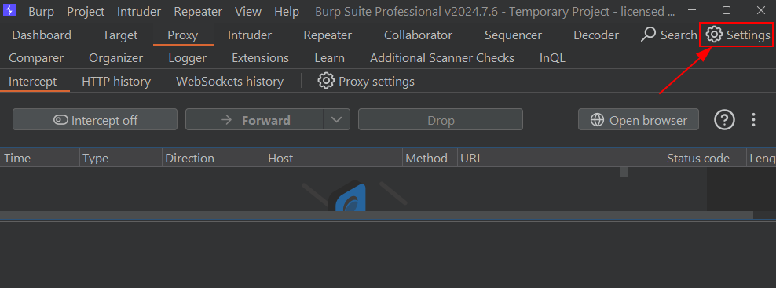776x288 pixels.
Task: Click the Drop button
Action: (441, 120)
